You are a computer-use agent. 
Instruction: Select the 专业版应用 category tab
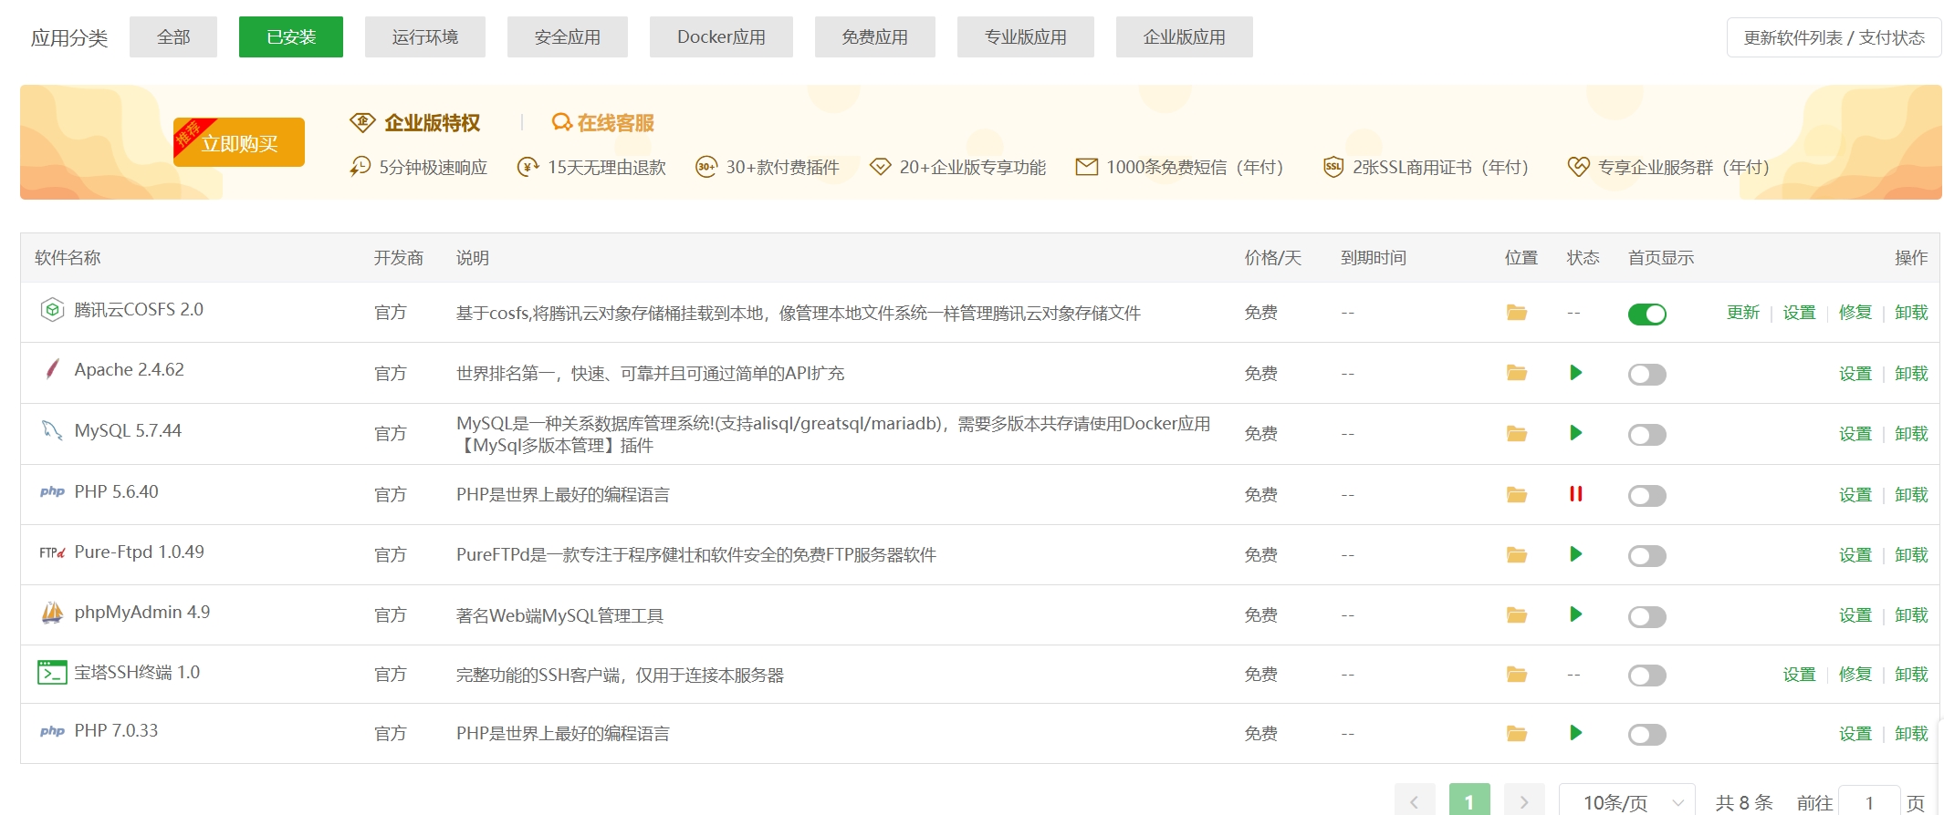coord(1026,37)
